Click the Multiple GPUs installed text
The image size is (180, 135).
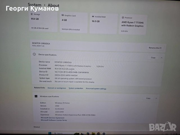click(71, 29)
